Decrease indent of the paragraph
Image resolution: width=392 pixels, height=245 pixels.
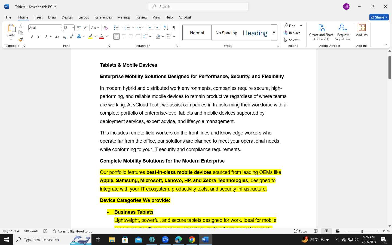(151, 28)
